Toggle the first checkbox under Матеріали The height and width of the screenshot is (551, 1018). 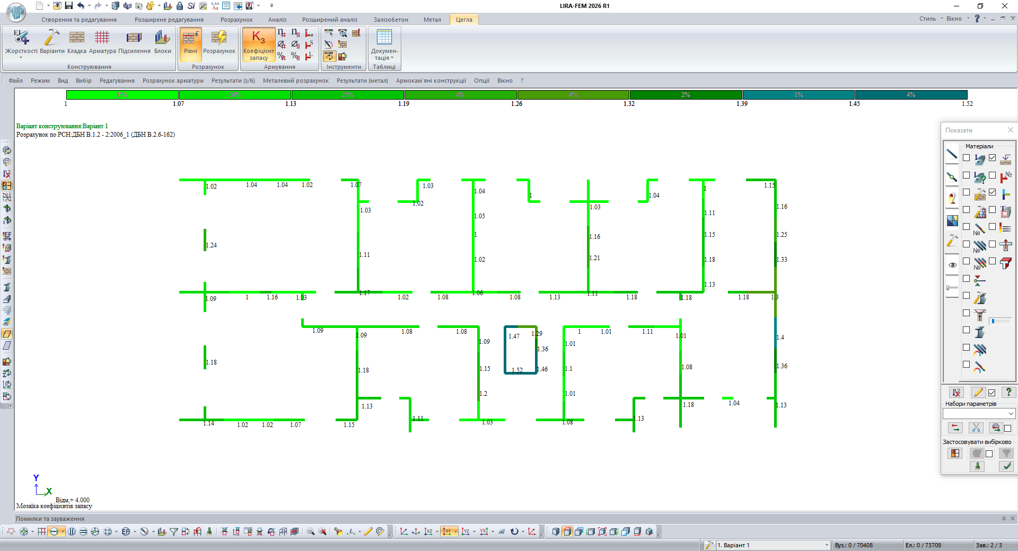966,158
